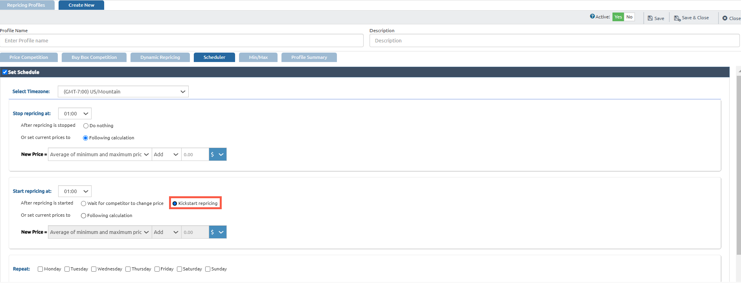Screen dimensions: 741x283
Task: Expand the Stop repricing at time dropdown
Action: pos(75,114)
